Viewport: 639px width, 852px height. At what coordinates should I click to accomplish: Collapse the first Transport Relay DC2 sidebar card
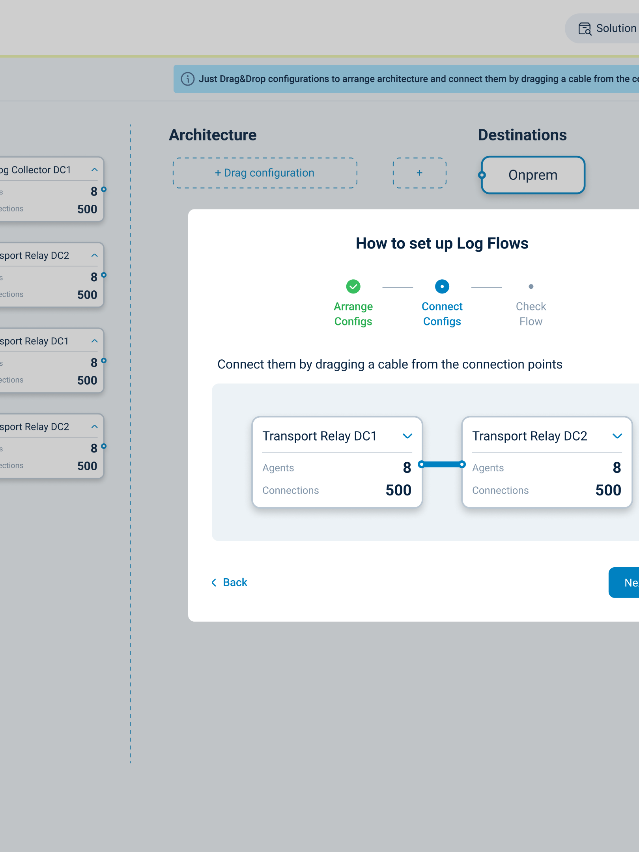(95, 256)
